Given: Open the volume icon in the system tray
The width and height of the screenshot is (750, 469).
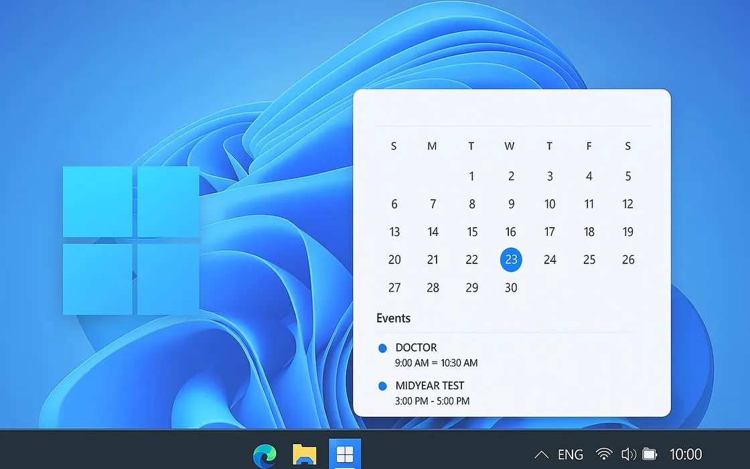Looking at the screenshot, I should tap(630, 454).
